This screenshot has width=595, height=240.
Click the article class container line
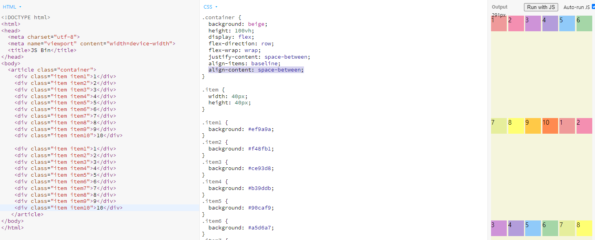tap(52, 70)
